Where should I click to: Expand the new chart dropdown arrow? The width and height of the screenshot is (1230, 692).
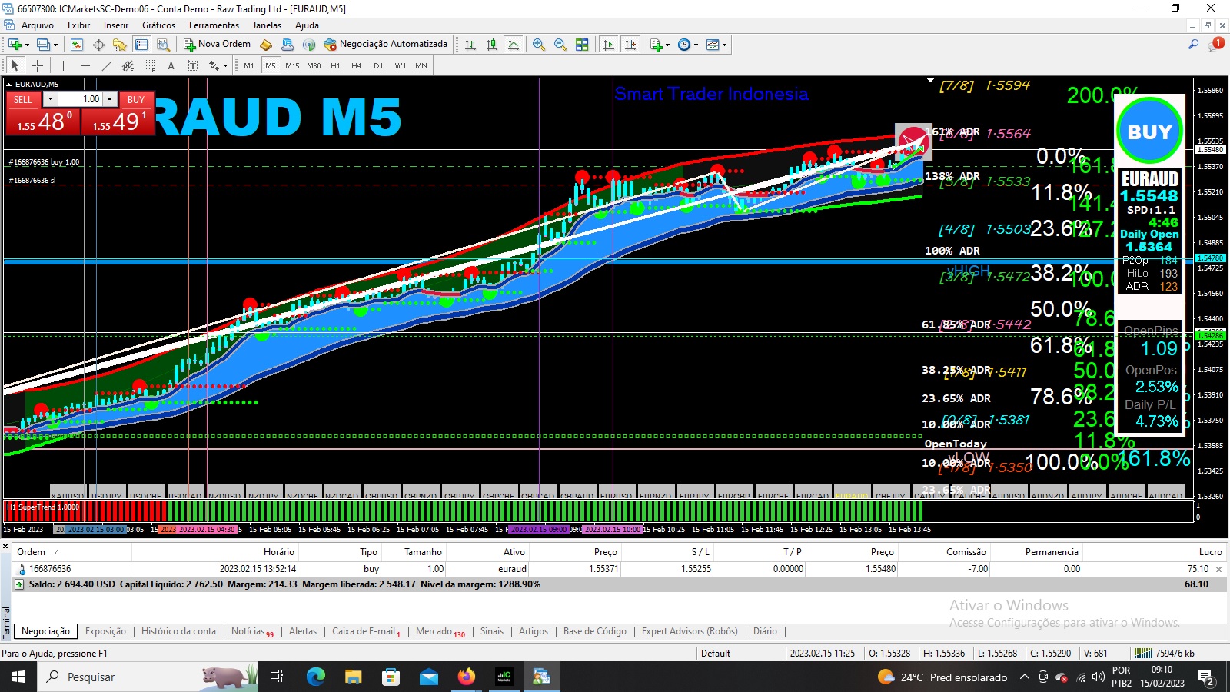(27, 45)
